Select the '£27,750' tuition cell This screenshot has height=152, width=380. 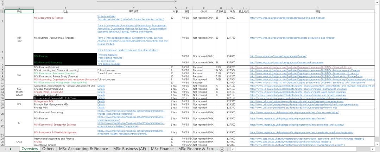[x=232, y=38]
